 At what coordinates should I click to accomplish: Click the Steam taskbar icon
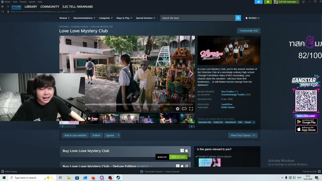coord(118,178)
